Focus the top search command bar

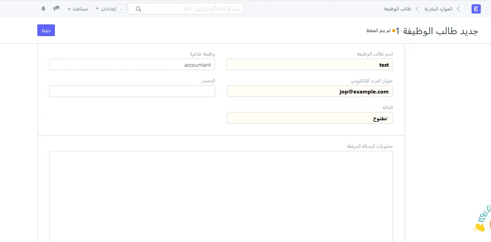191,9
